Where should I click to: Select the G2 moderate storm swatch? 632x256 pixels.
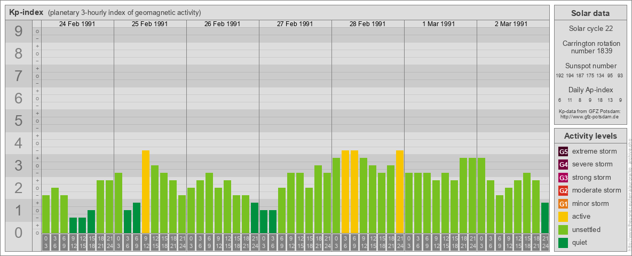pyautogui.click(x=563, y=190)
